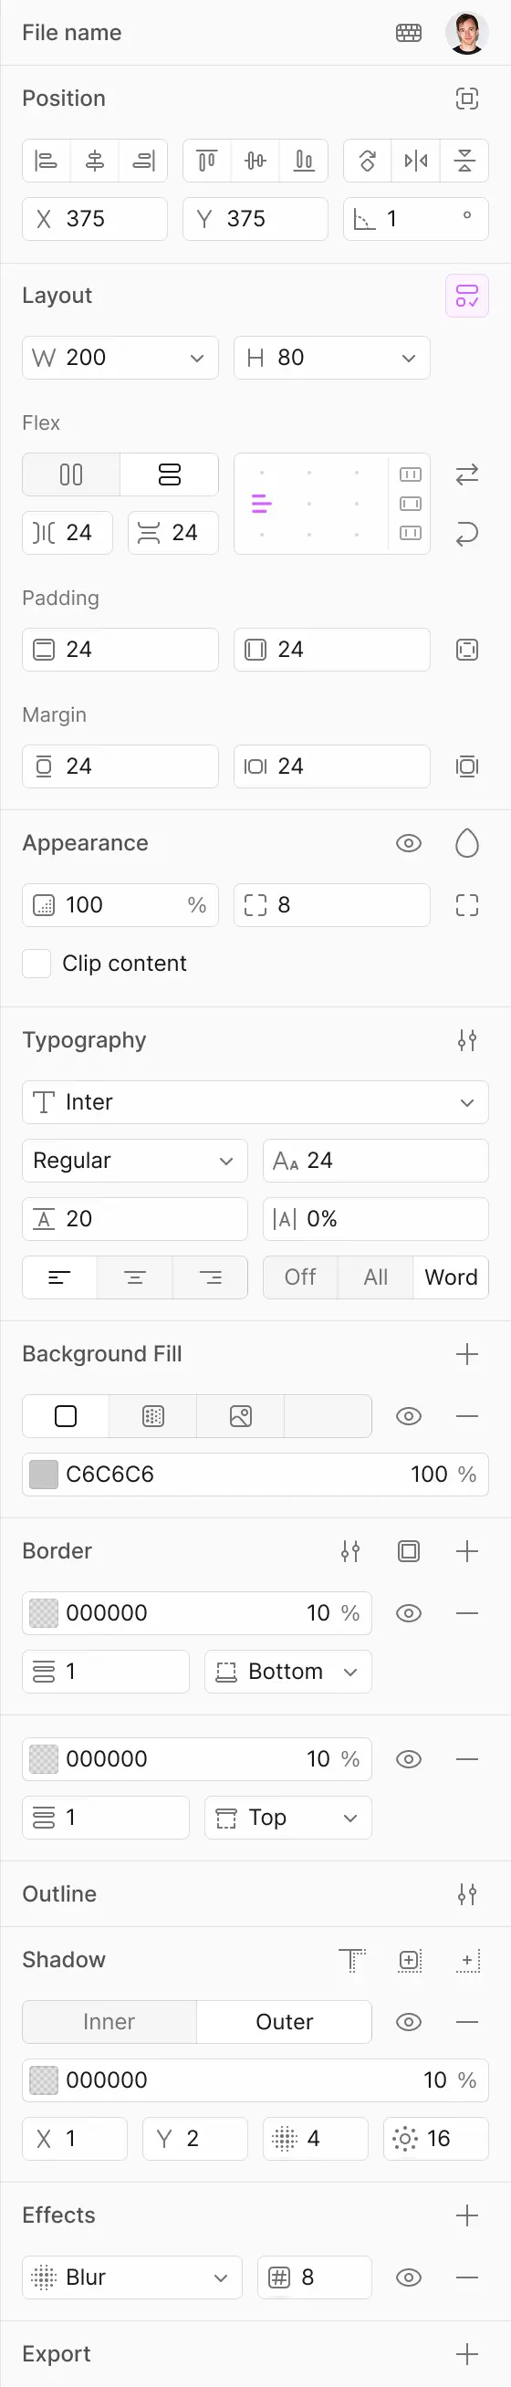Toggle Background Fill visibility eye
This screenshot has height=2387, width=511.
[409, 1416]
